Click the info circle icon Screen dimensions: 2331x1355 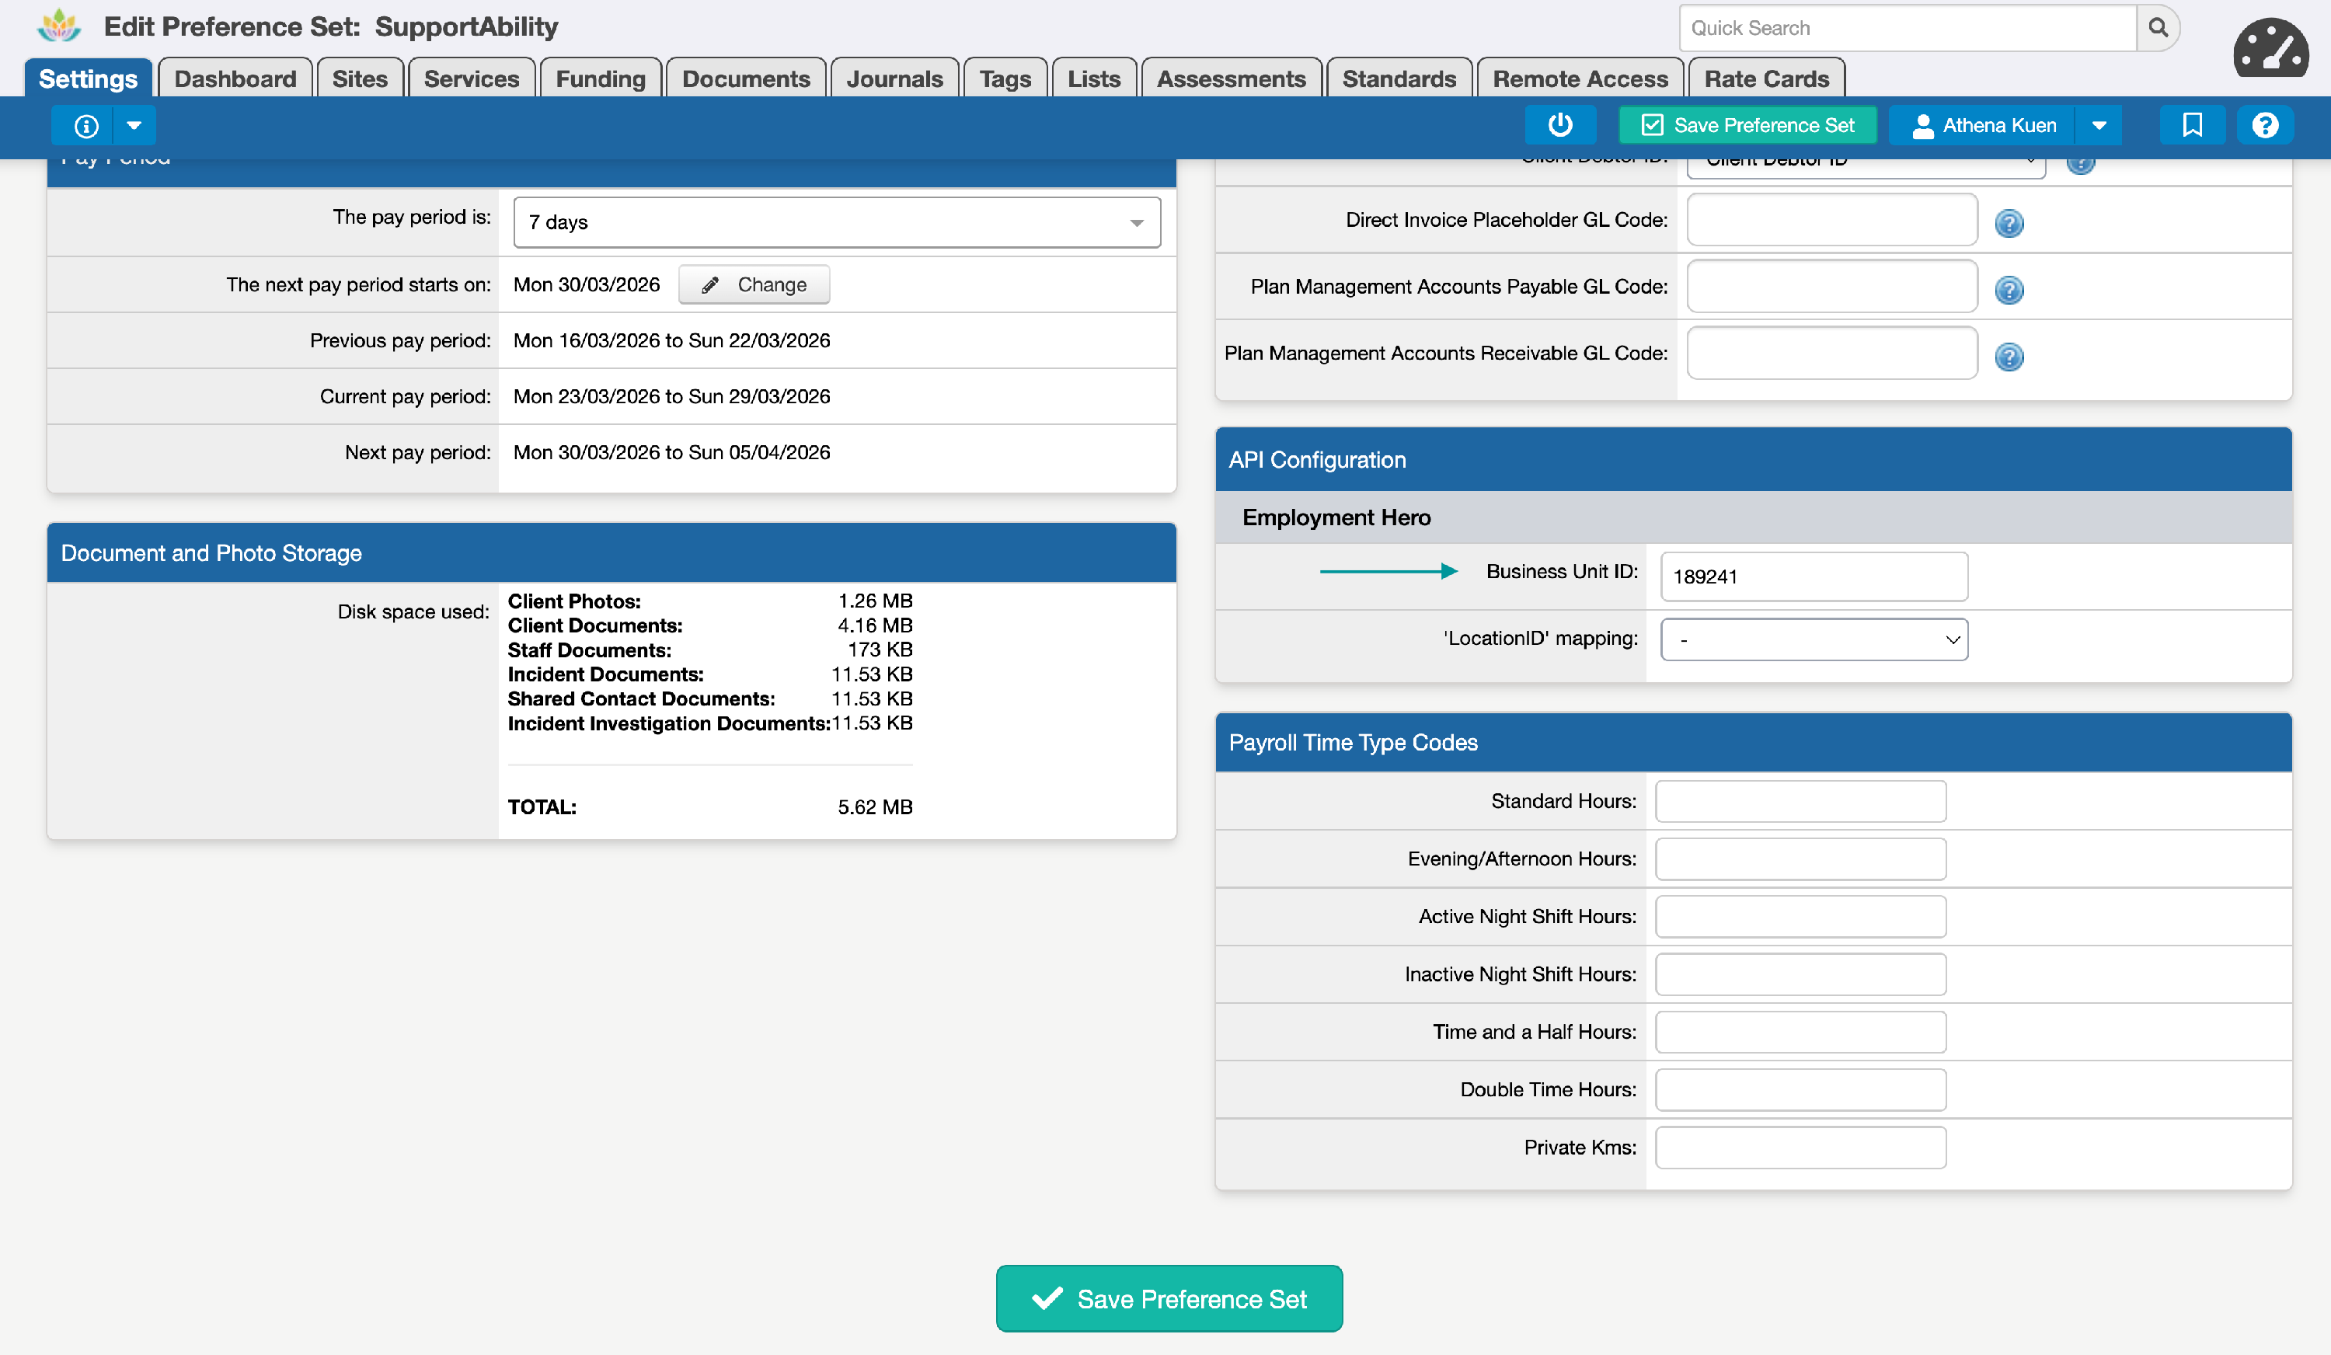[86, 126]
